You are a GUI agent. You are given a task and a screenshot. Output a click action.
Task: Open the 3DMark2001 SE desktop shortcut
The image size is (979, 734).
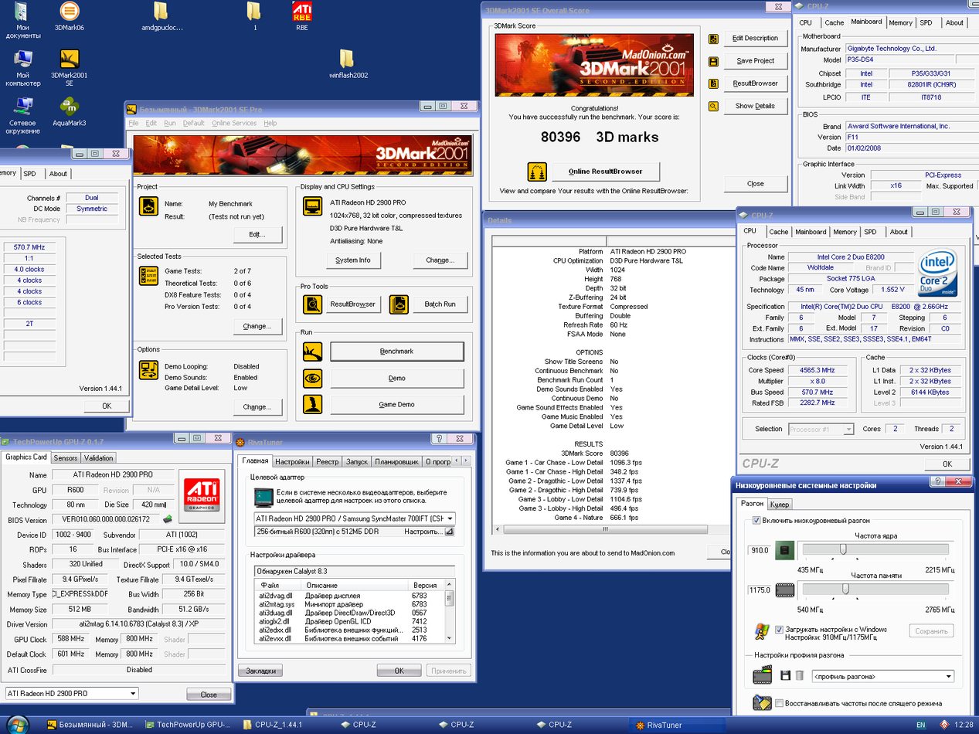69,65
